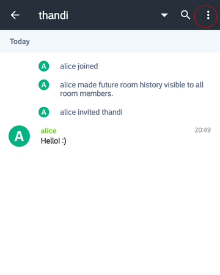The width and height of the screenshot is (220, 275).
Task: Select the 'alice joined' event
Action: pos(79,66)
